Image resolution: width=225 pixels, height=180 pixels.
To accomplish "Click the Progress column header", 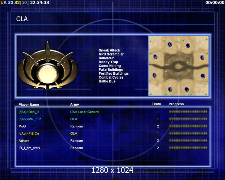I will [x=176, y=104].
